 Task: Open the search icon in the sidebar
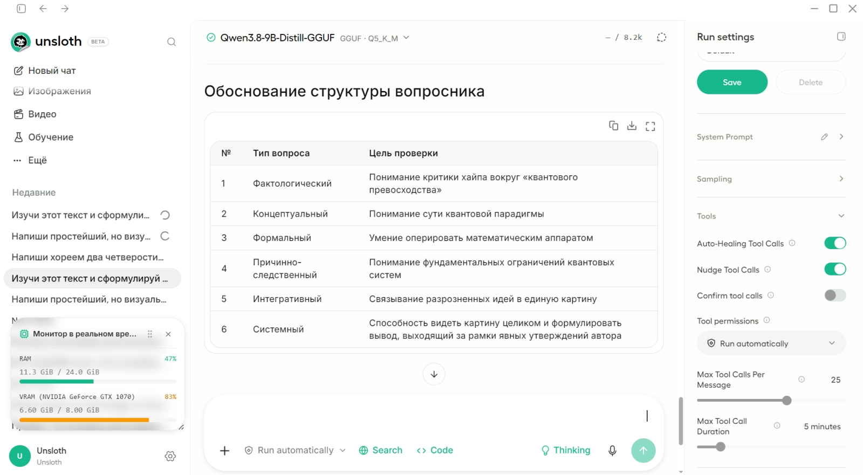172,42
